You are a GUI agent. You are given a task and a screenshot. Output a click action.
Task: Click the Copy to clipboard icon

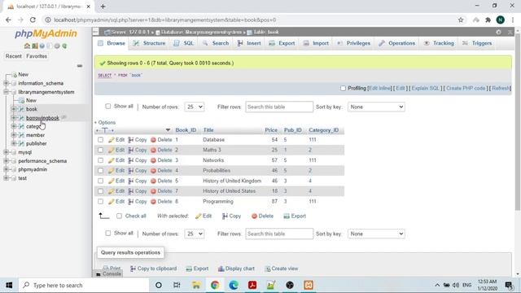[133, 269]
